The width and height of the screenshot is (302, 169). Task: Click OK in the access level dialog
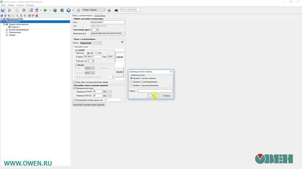click(153, 96)
